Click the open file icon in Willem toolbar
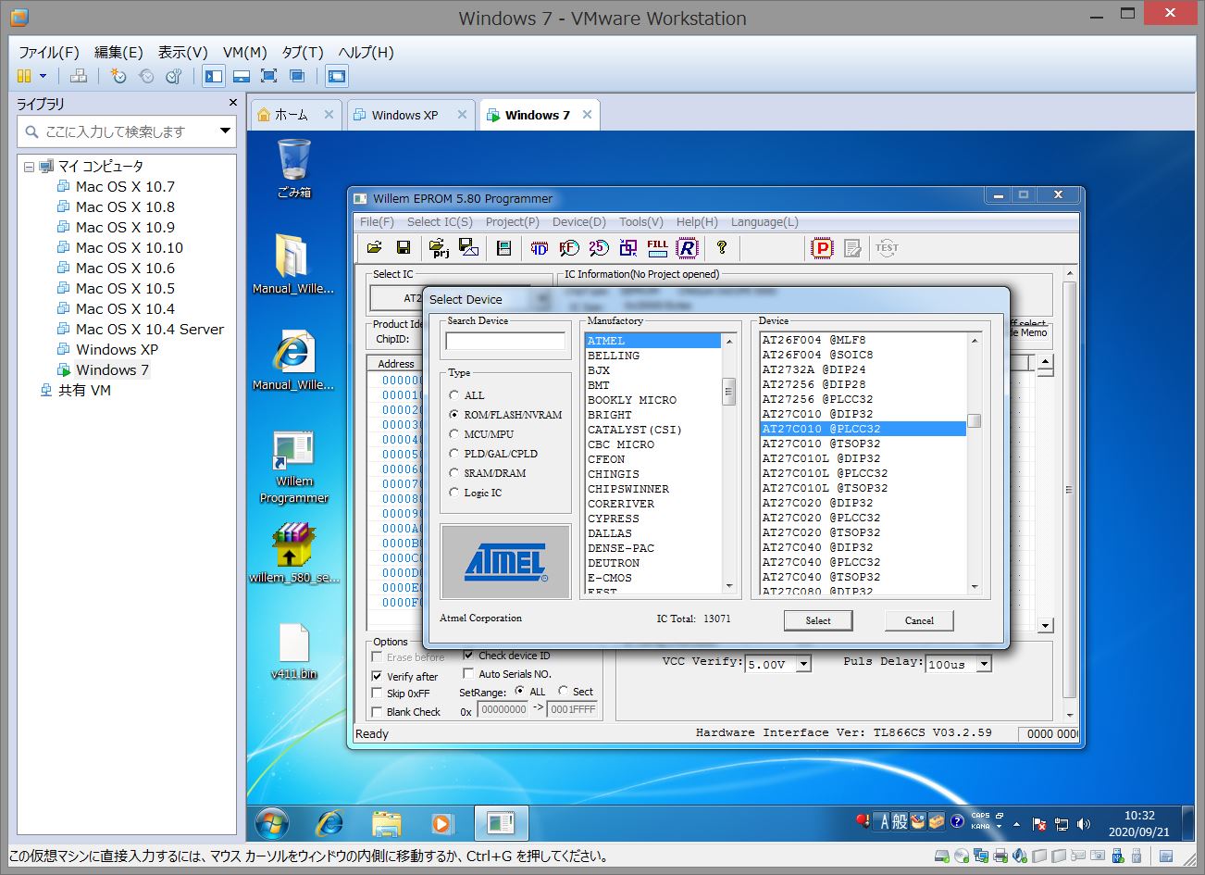 375,247
